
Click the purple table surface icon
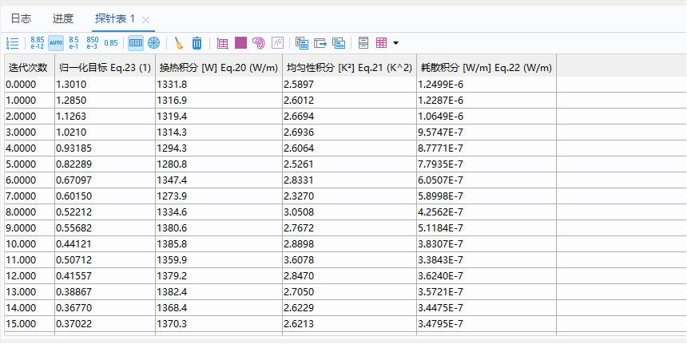point(240,42)
